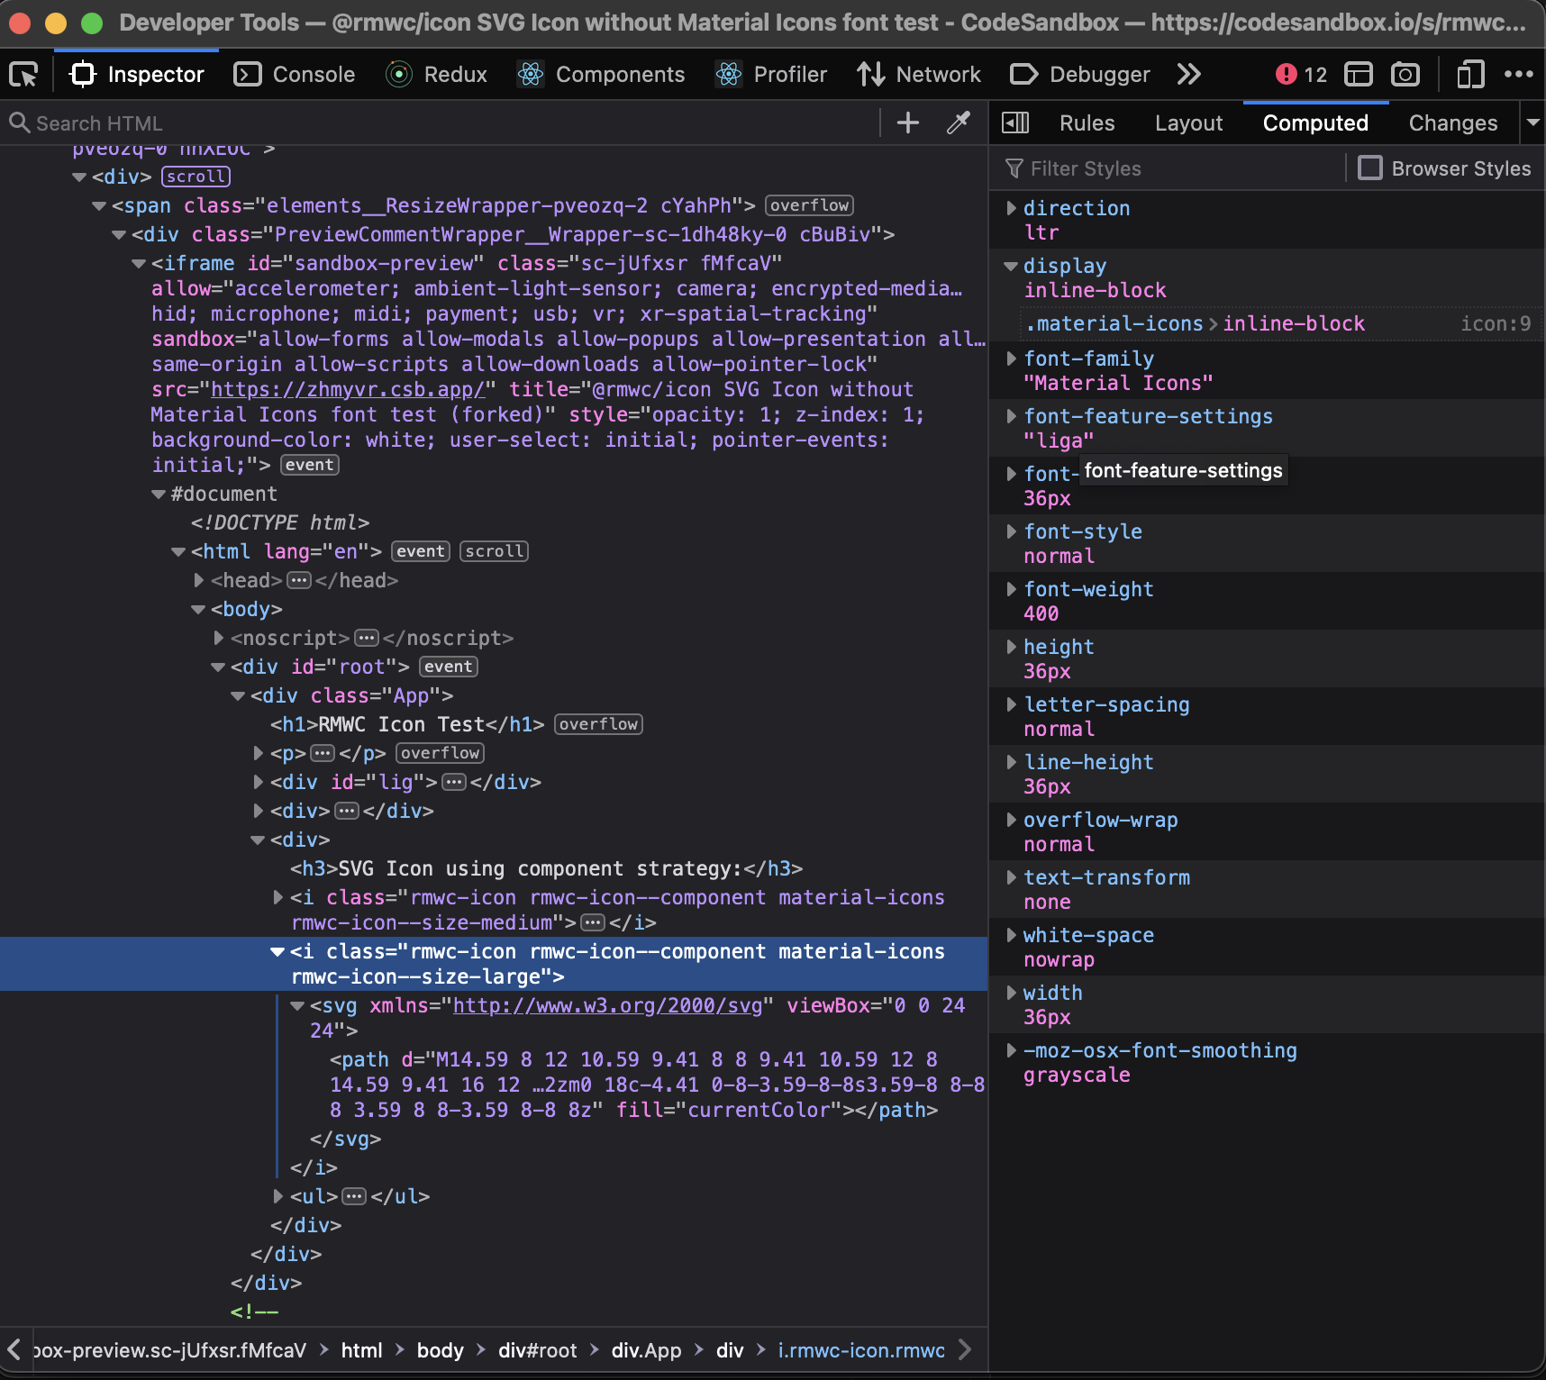The image size is (1546, 1380).
Task: Take a screenshot with the camera icon
Action: 1405,75
